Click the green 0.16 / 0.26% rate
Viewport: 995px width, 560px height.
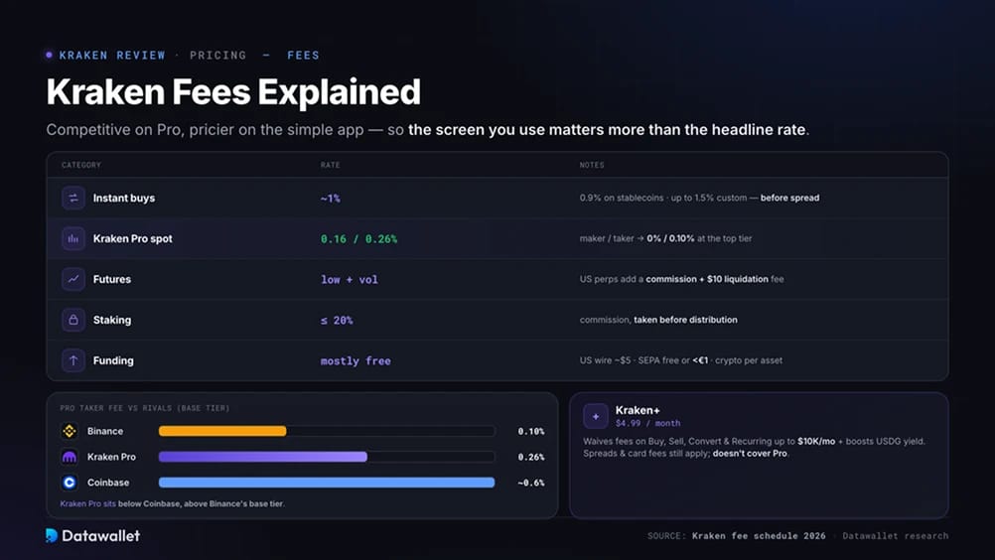tap(358, 239)
